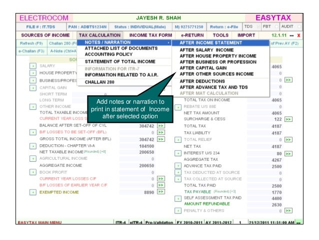Expand INTEREST U/S 234 plus box
319x240 pixels.
178,153
